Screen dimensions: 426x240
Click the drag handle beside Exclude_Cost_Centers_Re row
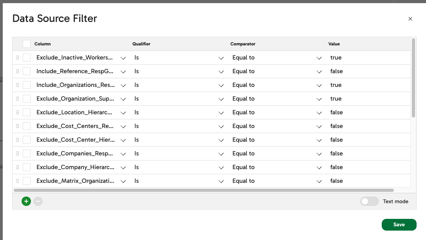[x=17, y=126]
